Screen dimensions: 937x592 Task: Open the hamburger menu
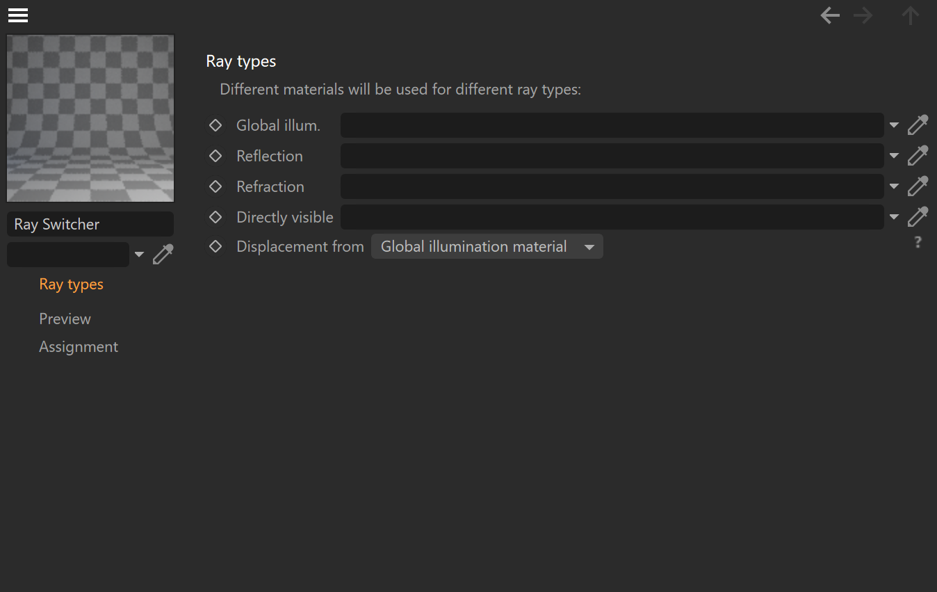(18, 15)
